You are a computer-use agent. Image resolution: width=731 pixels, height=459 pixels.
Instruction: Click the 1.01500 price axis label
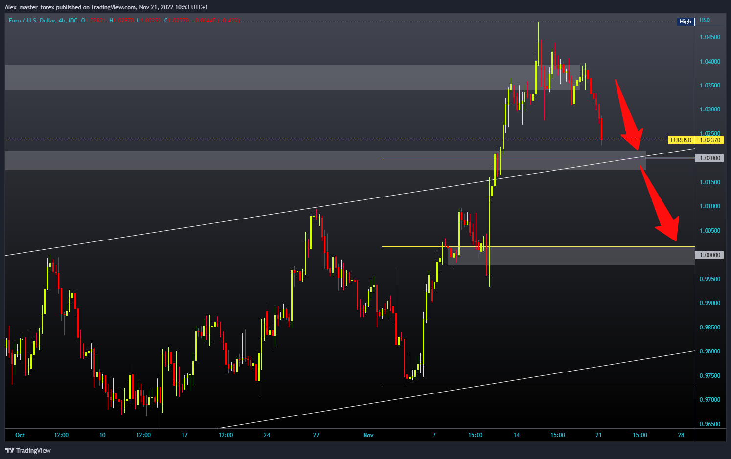click(x=709, y=182)
